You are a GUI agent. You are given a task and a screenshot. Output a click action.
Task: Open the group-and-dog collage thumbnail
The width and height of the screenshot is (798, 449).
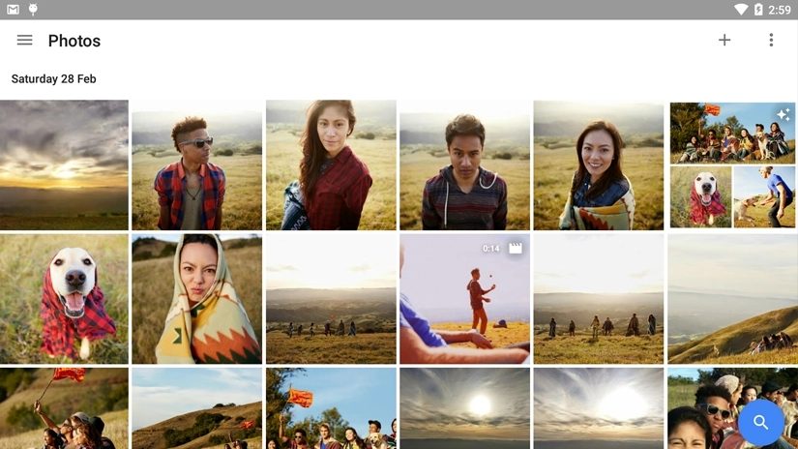pos(732,165)
